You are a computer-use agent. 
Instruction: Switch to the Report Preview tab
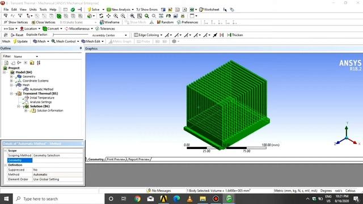139,159
